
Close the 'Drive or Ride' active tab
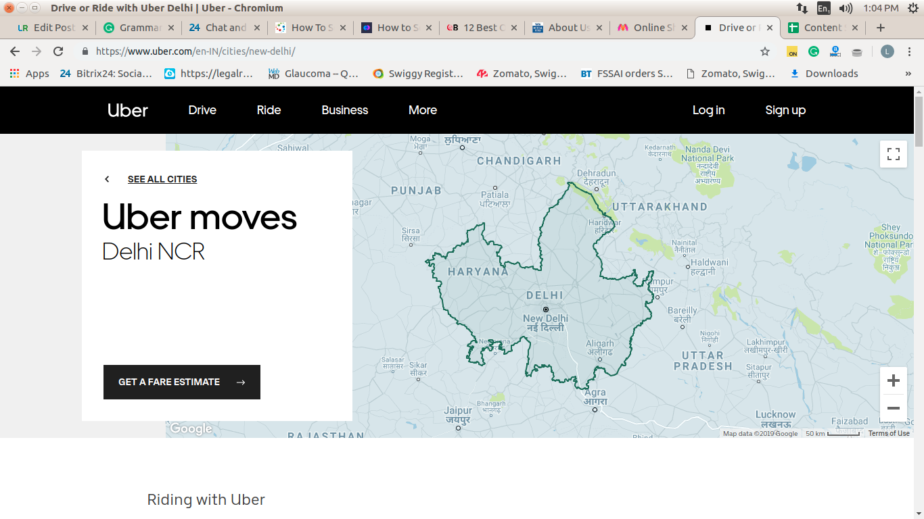click(x=770, y=28)
